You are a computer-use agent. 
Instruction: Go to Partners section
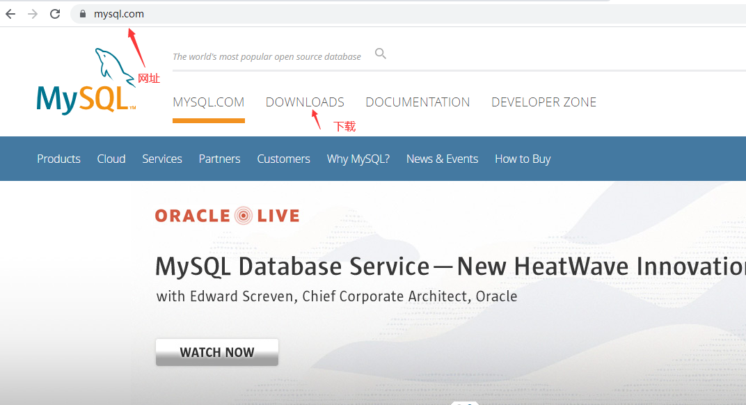click(219, 159)
